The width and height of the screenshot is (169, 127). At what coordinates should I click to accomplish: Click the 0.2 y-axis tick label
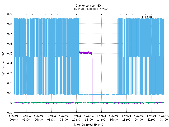click(x=10, y=83)
